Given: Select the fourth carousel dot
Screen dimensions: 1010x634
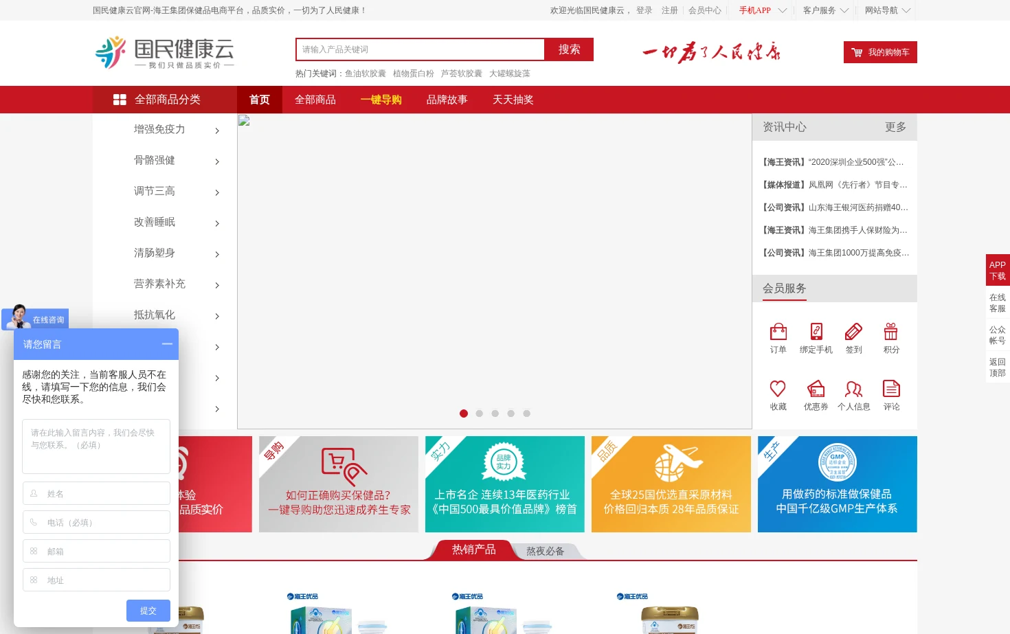Looking at the screenshot, I should click(511, 414).
